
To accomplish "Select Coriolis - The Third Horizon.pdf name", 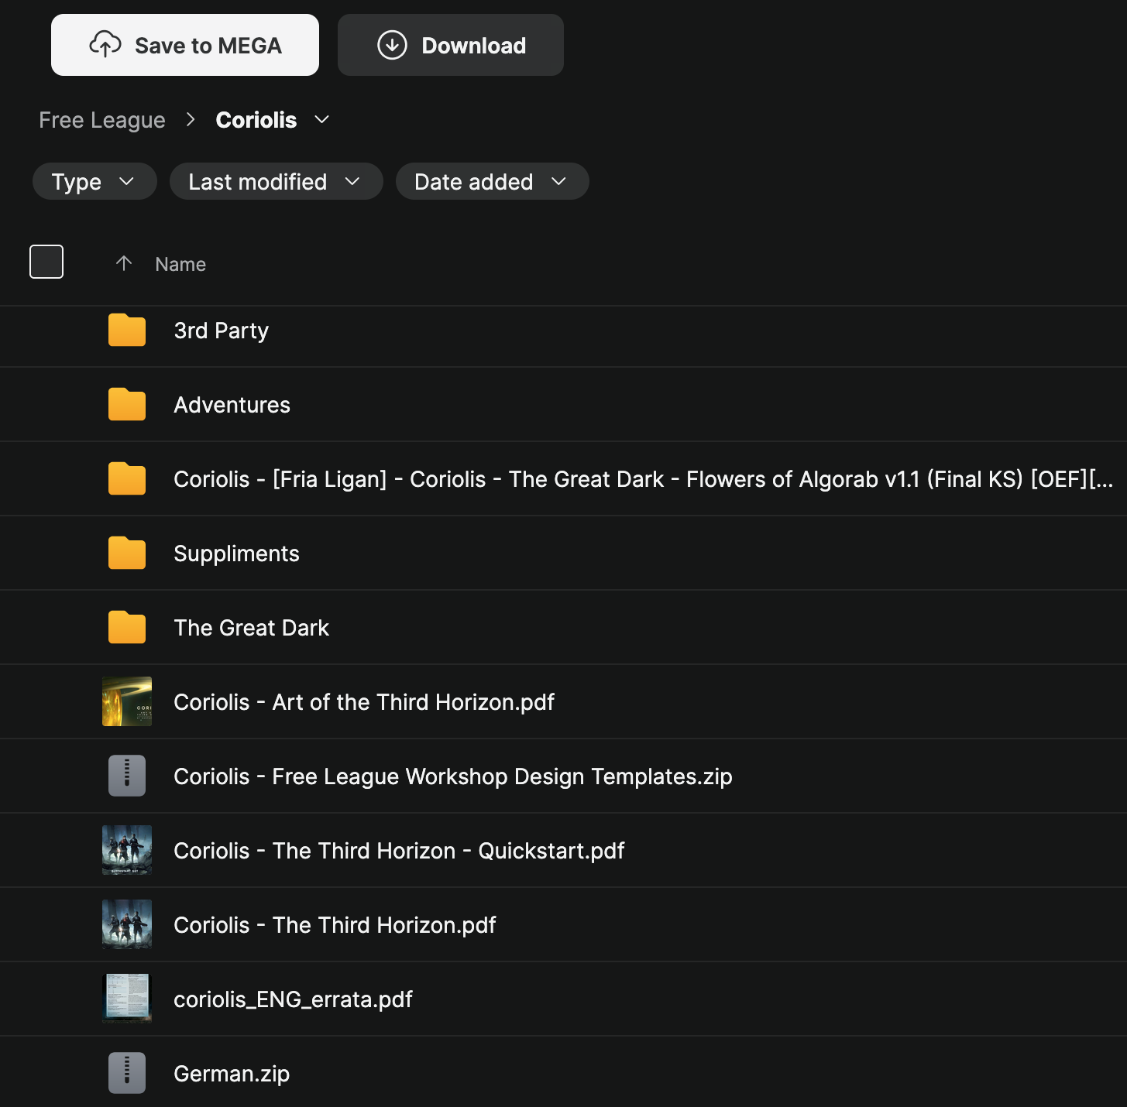I will 335,925.
